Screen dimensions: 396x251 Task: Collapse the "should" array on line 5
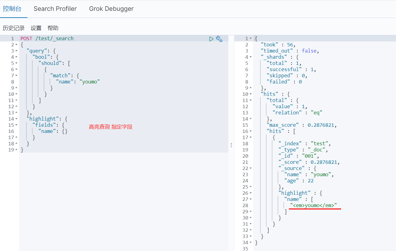(16, 63)
